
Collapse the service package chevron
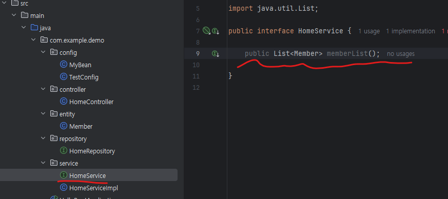click(43, 163)
